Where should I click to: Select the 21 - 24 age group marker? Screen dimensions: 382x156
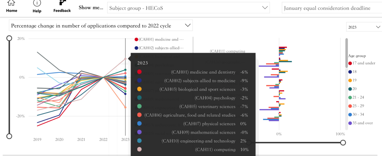point(350,97)
